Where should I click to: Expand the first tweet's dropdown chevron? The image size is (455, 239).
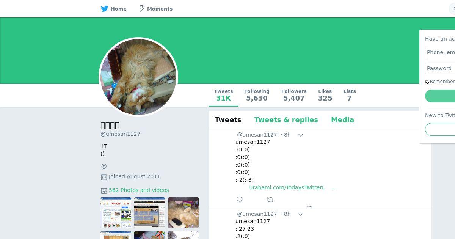coord(301,135)
